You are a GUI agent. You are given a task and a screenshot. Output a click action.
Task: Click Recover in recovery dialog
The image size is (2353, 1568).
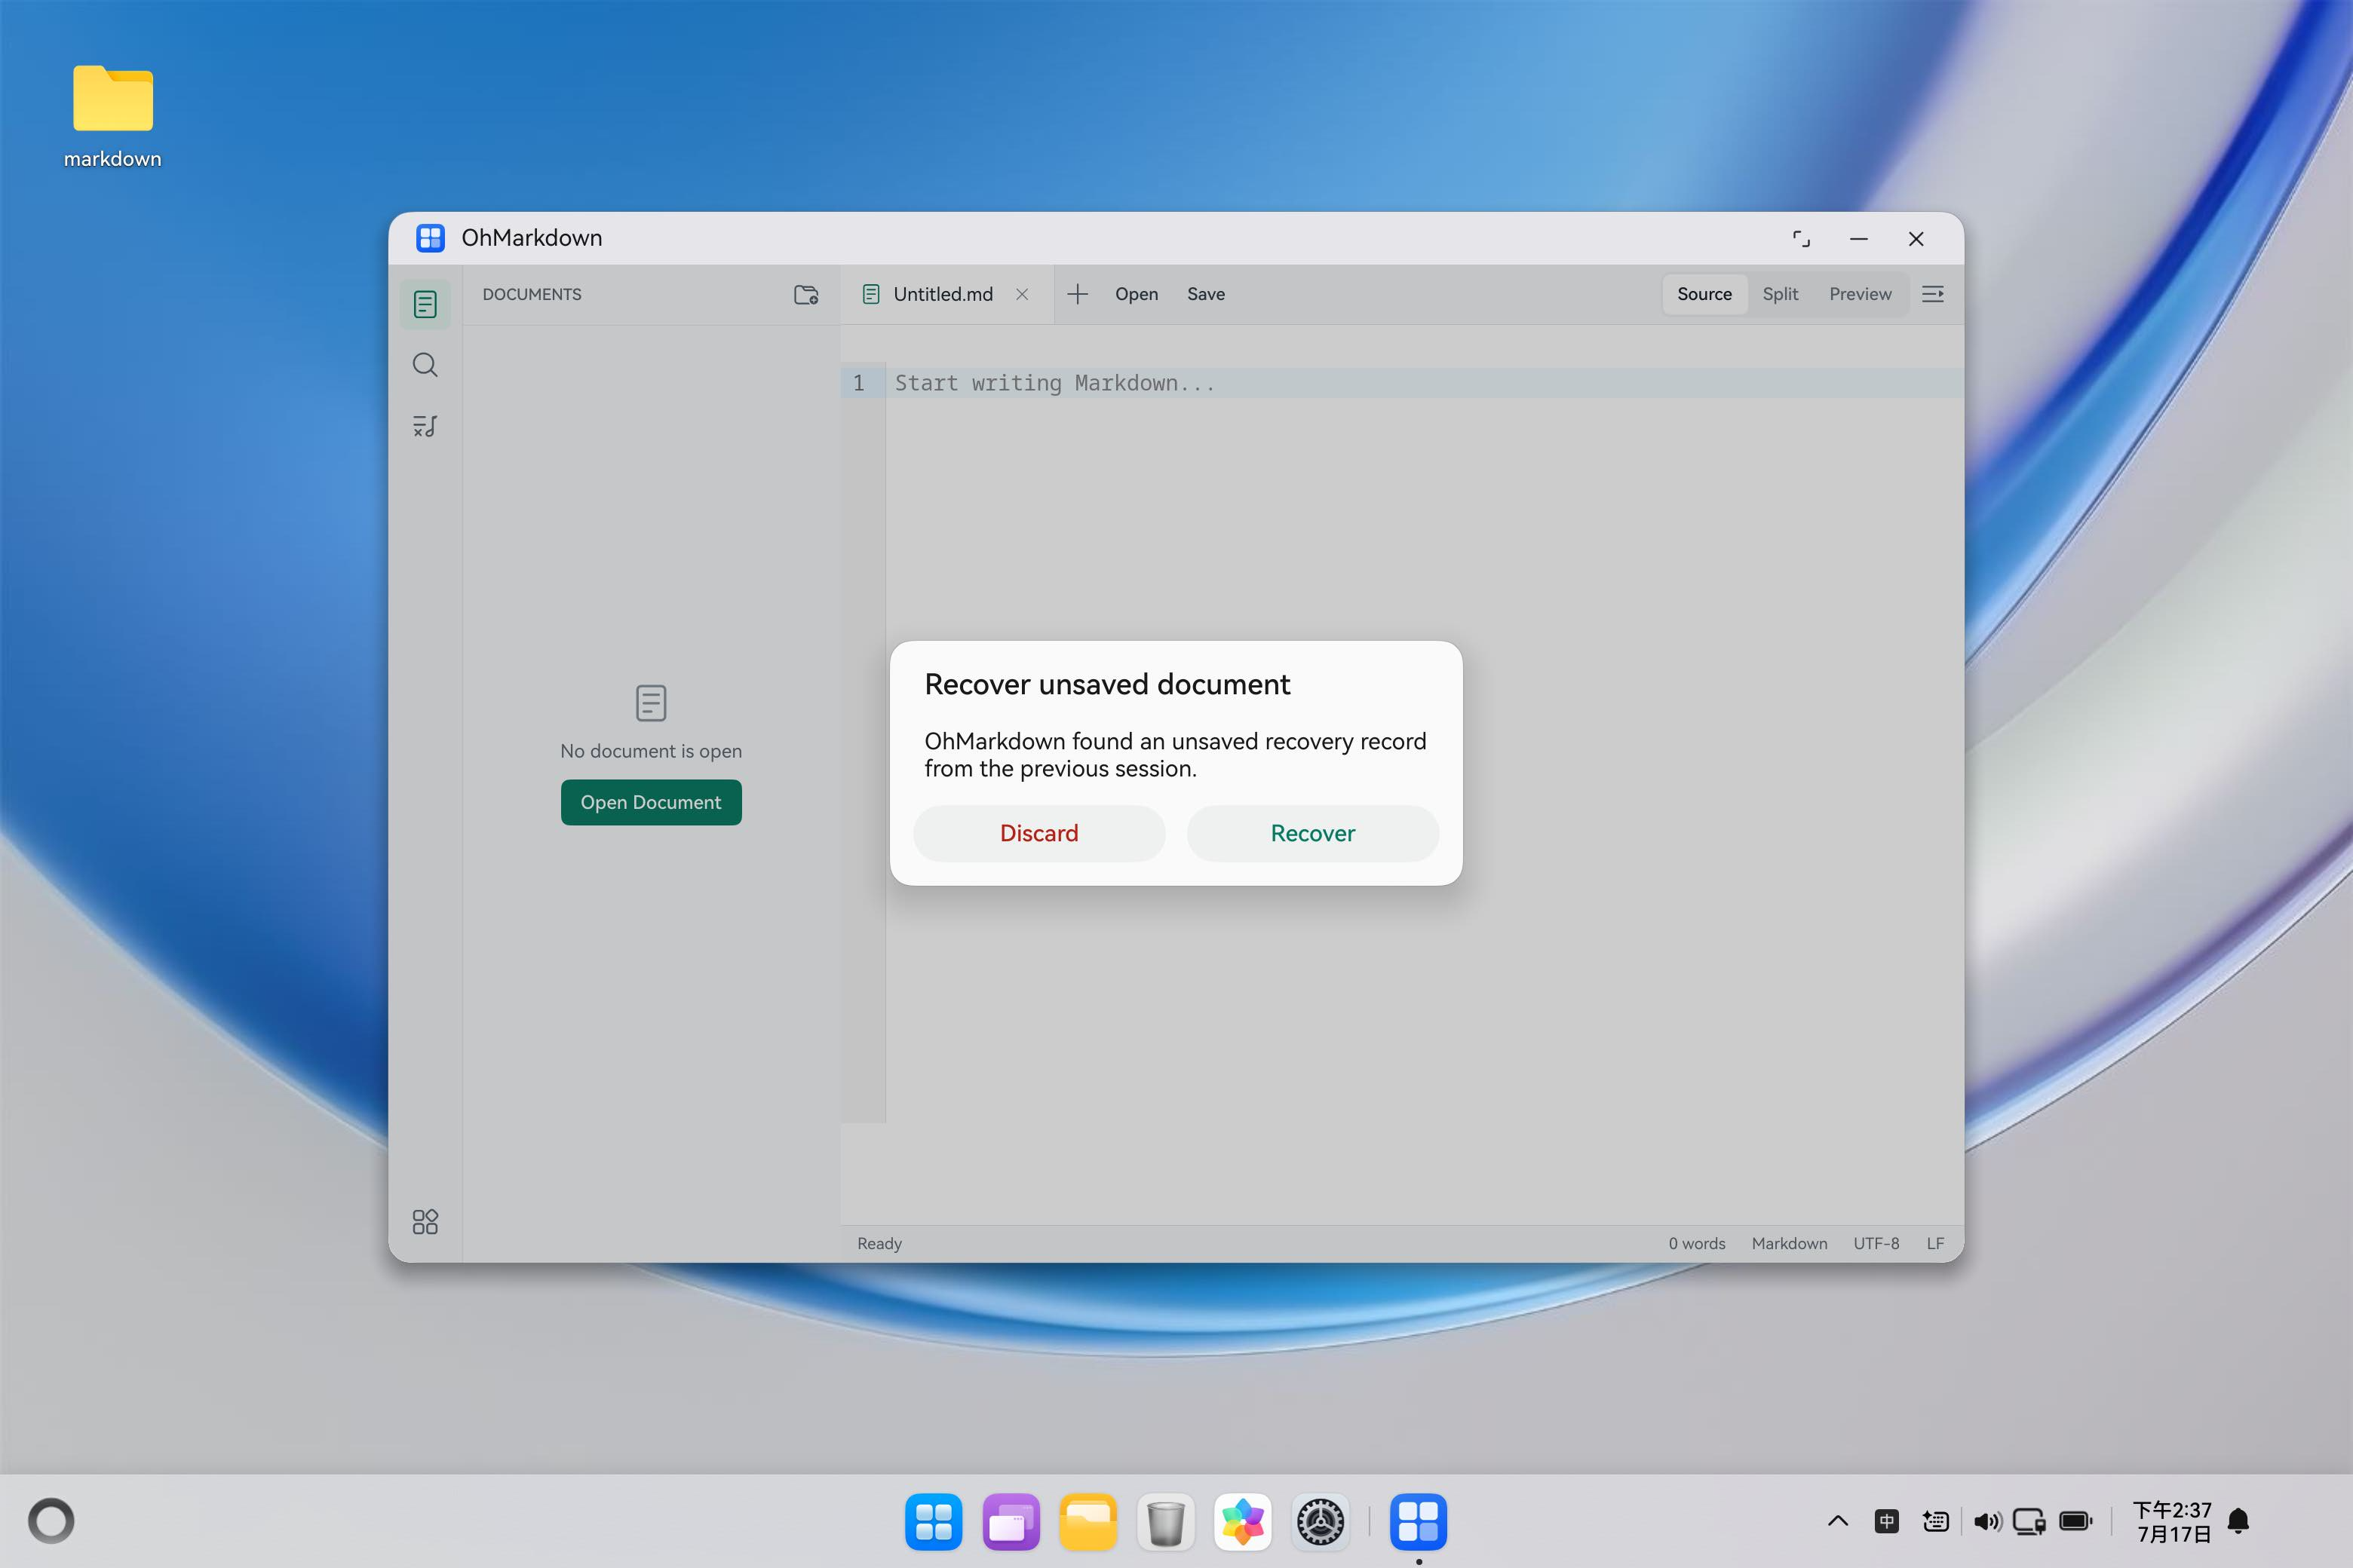(x=1312, y=833)
